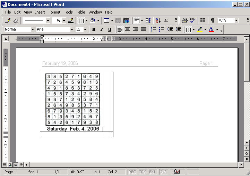Run Spelling and Grammar check
Image resolution: width=250 pixels, height=176 pixels.
point(192,21)
